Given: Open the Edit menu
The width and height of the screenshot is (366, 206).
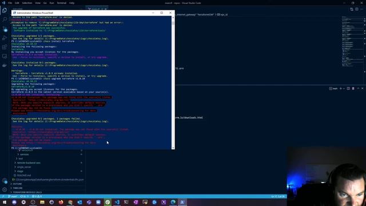Looking at the screenshot, I should (x=17, y=3).
